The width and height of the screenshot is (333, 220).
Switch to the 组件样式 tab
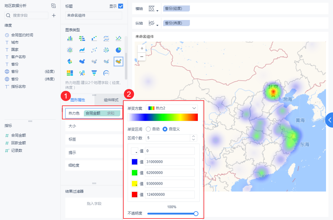pyautogui.click(x=111, y=100)
